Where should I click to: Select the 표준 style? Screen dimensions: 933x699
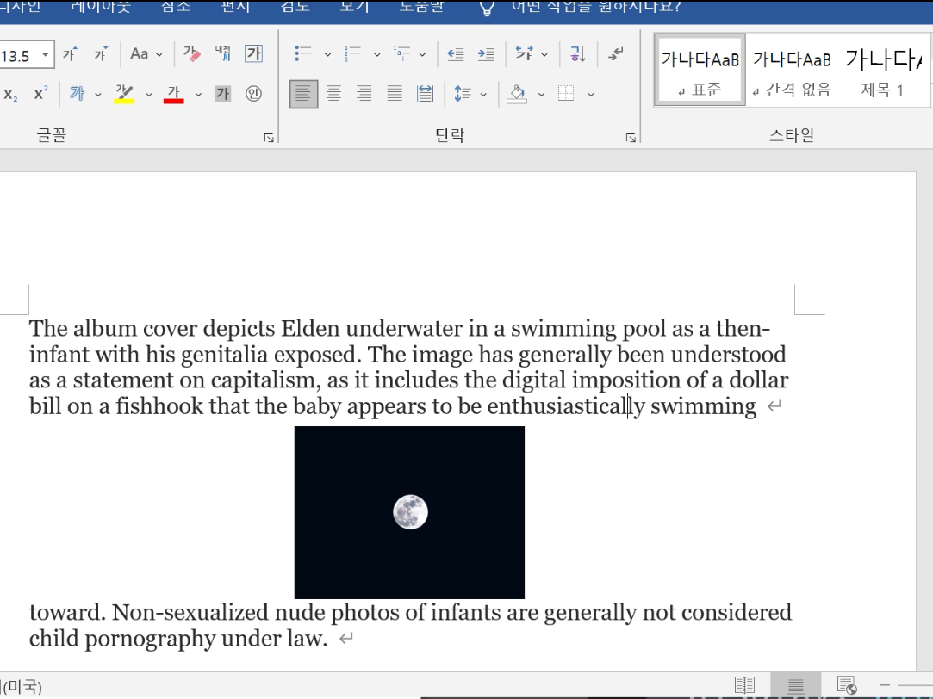[x=700, y=70]
